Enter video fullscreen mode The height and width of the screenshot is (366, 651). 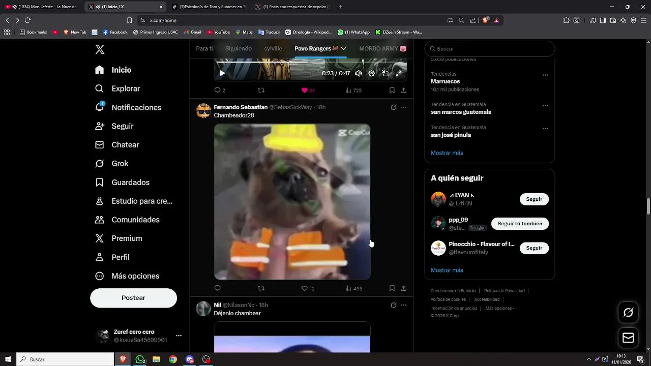[x=399, y=73]
